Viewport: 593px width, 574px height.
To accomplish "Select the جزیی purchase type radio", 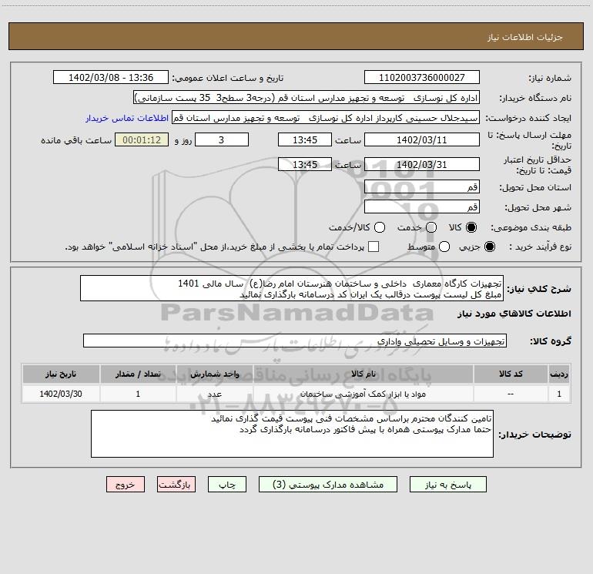I will pos(489,247).
